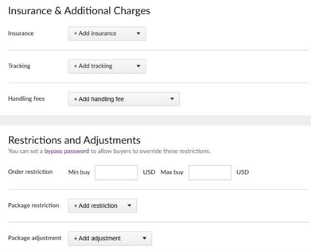The image size is (311, 249).
Task: Click the Order restriction label
Action: tap(30, 172)
